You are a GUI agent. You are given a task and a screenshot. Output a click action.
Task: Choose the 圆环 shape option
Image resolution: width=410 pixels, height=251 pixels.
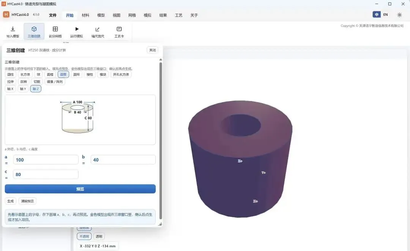coord(77,75)
